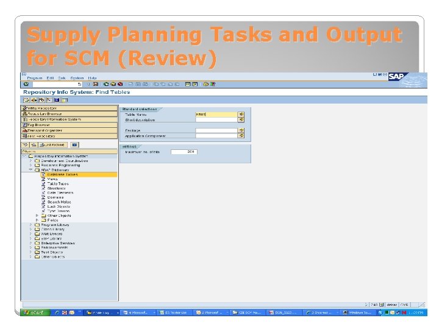The height and width of the screenshot is (329, 439).
Task: Click the green Enter checkmark icon
Action: [26, 84]
